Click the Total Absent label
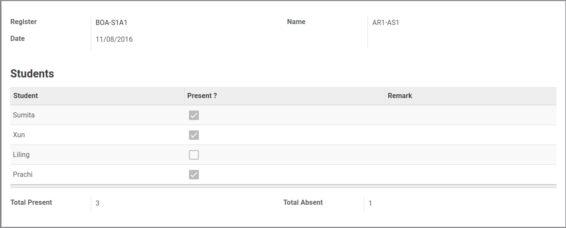566x228 pixels. tap(303, 203)
